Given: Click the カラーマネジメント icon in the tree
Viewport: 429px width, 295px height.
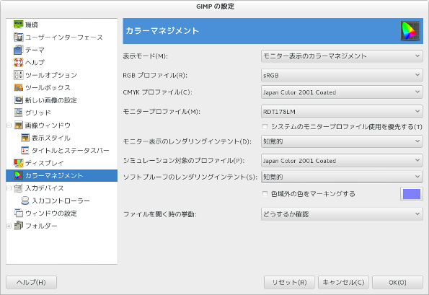Looking at the screenshot, I should [x=18, y=175].
